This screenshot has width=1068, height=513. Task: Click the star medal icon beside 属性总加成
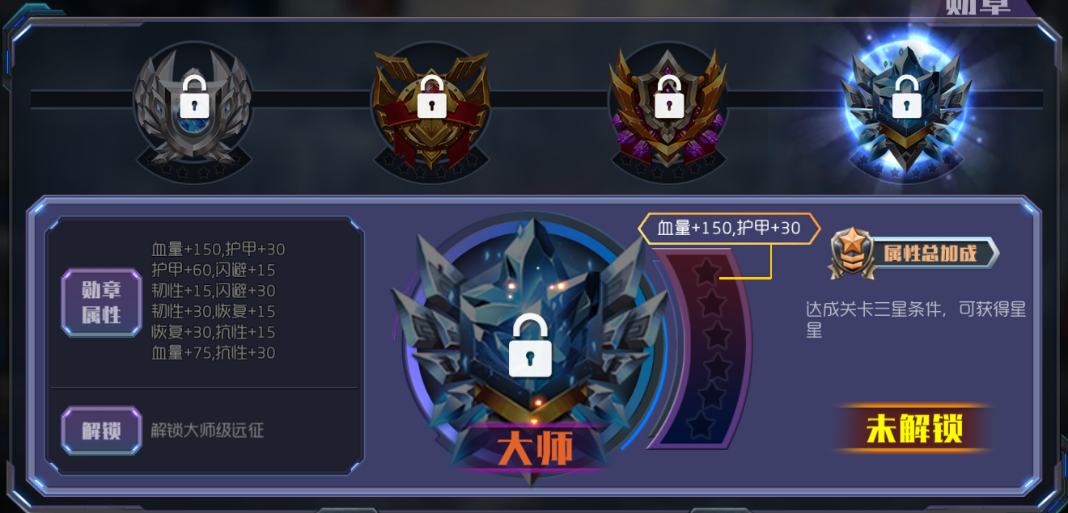pyautogui.click(x=851, y=254)
